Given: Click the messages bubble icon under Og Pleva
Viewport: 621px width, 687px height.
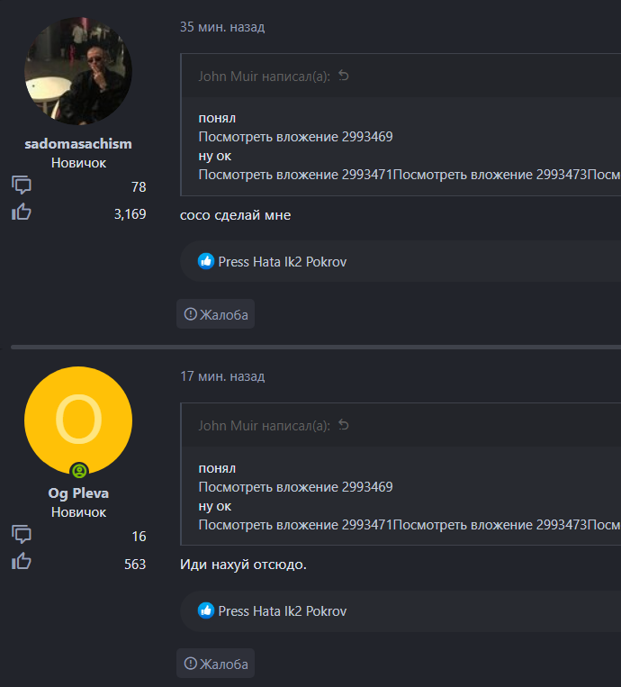Looking at the screenshot, I should [x=22, y=535].
